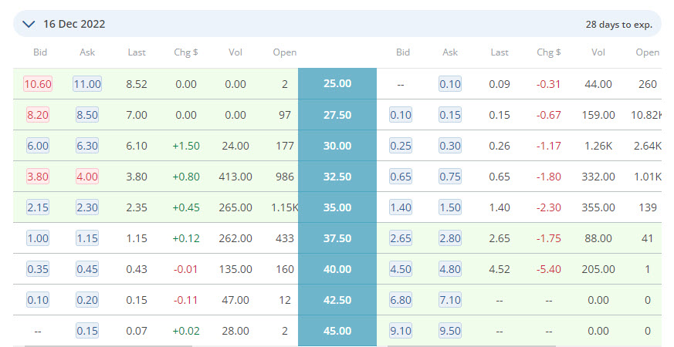Click call ask 0.15 at 45.00 strike
Viewport: 674px width, 347px height.
[87, 331]
